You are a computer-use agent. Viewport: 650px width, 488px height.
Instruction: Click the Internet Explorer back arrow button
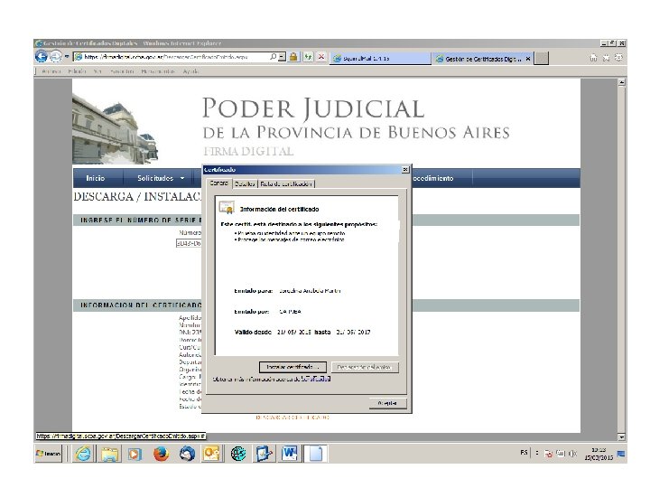click(x=41, y=56)
